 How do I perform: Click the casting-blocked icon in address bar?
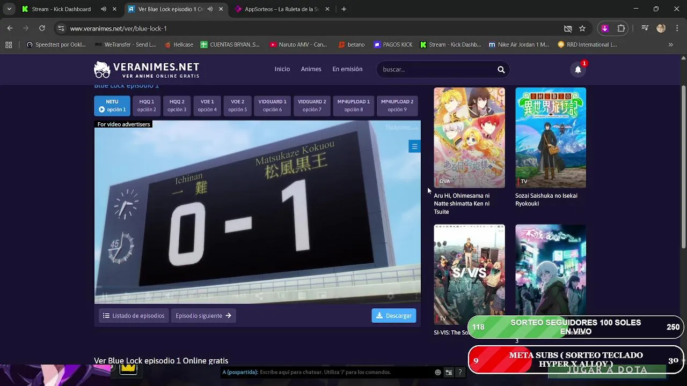(x=568, y=28)
